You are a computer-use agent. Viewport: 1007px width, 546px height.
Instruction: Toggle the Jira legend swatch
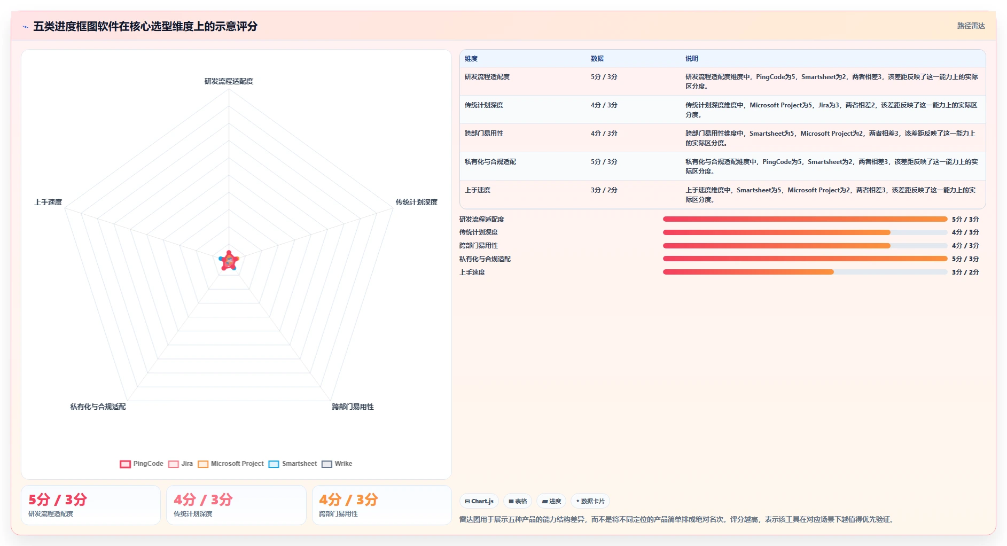click(x=173, y=464)
